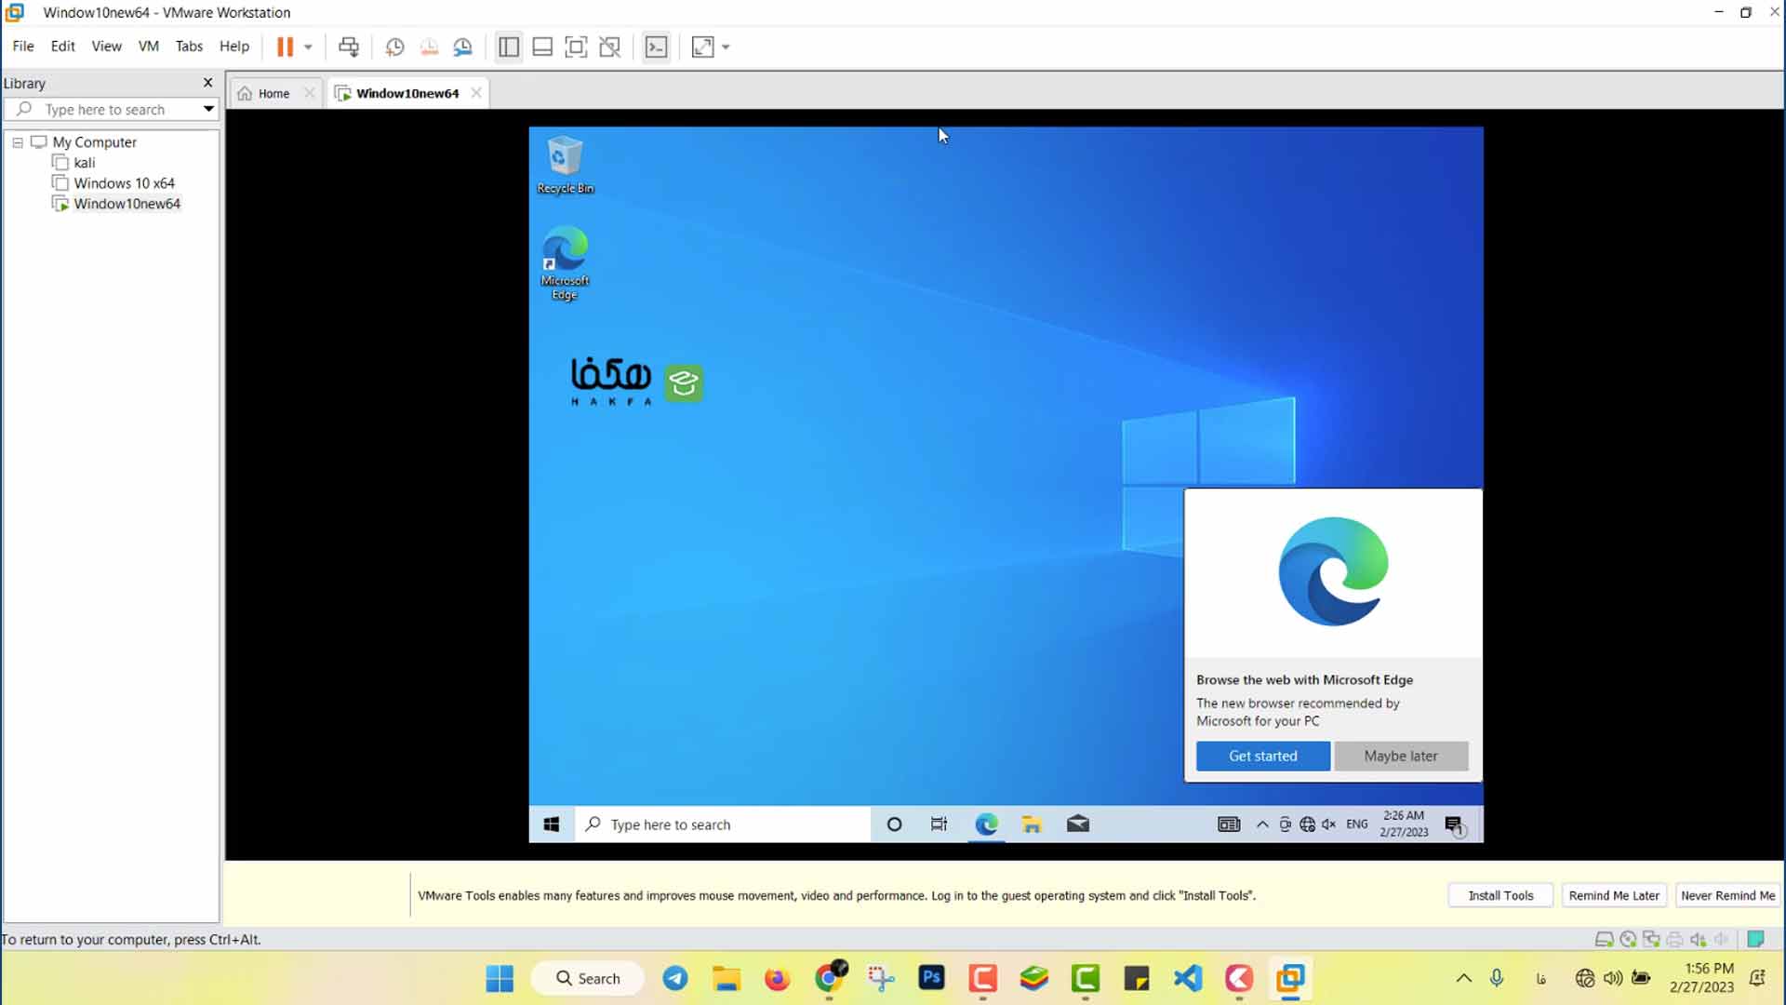This screenshot has width=1786, height=1005.
Task: Open the File menu
Action: tap(23, 46)
